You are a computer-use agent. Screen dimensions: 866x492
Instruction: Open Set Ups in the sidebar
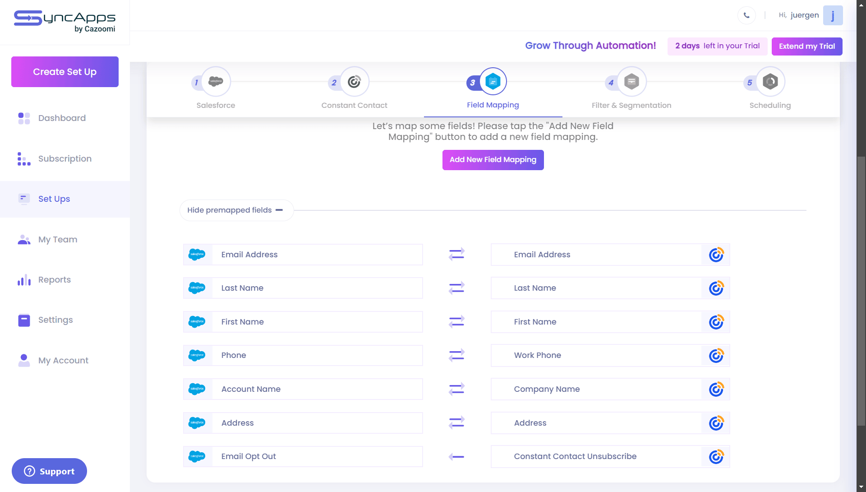point(65,199)
